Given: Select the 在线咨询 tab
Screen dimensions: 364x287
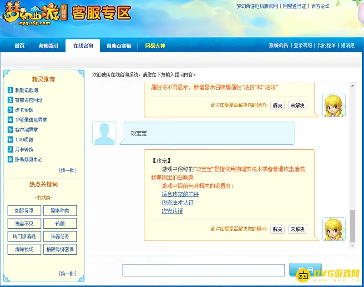Looking at the screenshot, I should pos(83,45).
